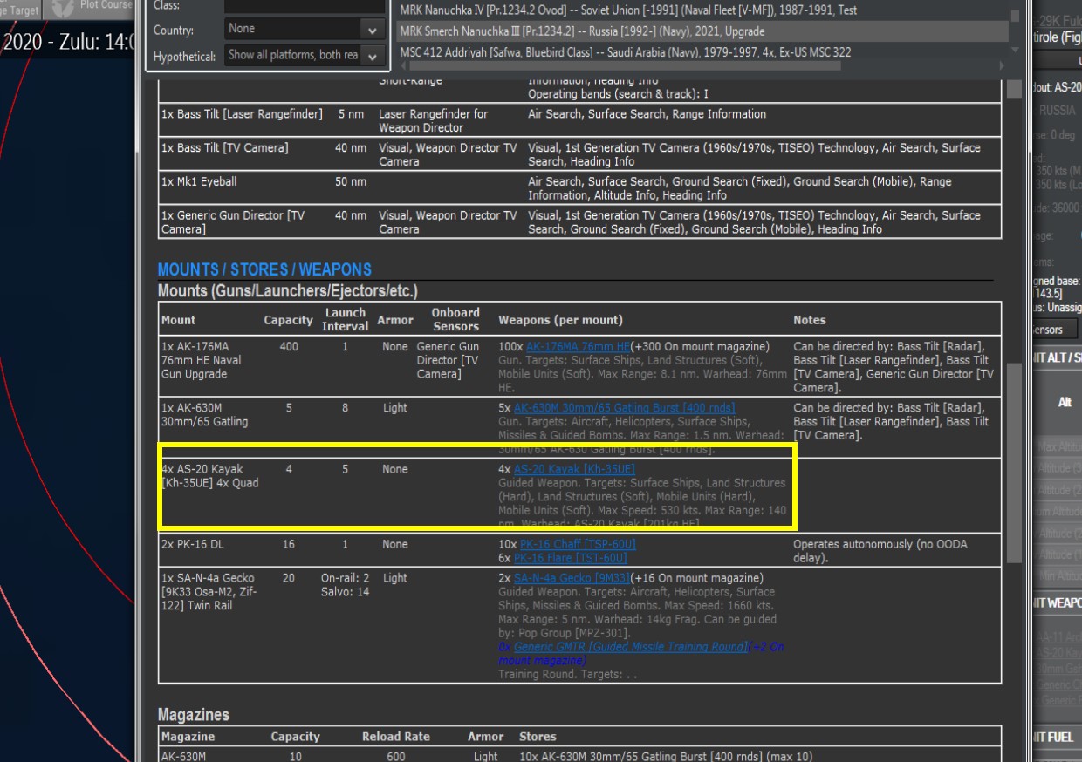The image size is (1082, 762).
Task: Click left arrow of platform list horizontal scrollbar
Action: 404,65
